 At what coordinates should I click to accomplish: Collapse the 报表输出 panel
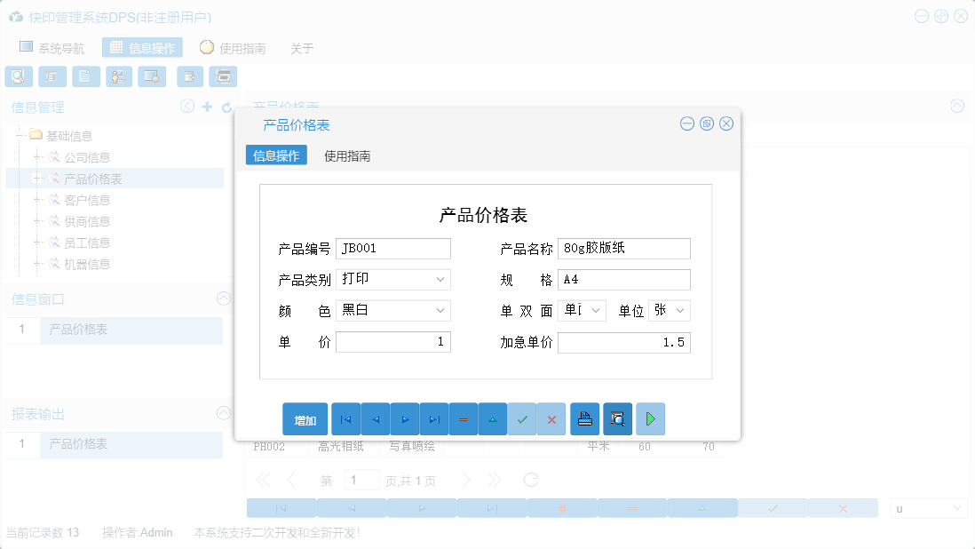(x=223, y=412)
